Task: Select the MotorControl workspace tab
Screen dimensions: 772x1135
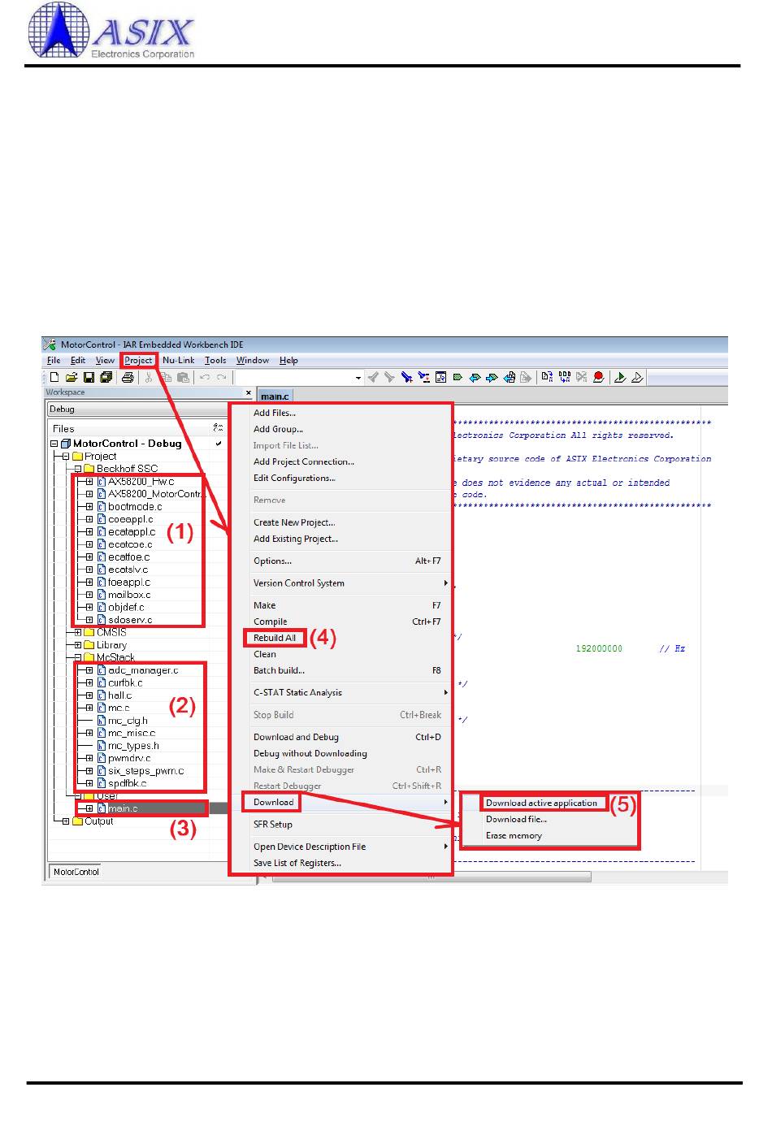Action: [x=76, y=872]
